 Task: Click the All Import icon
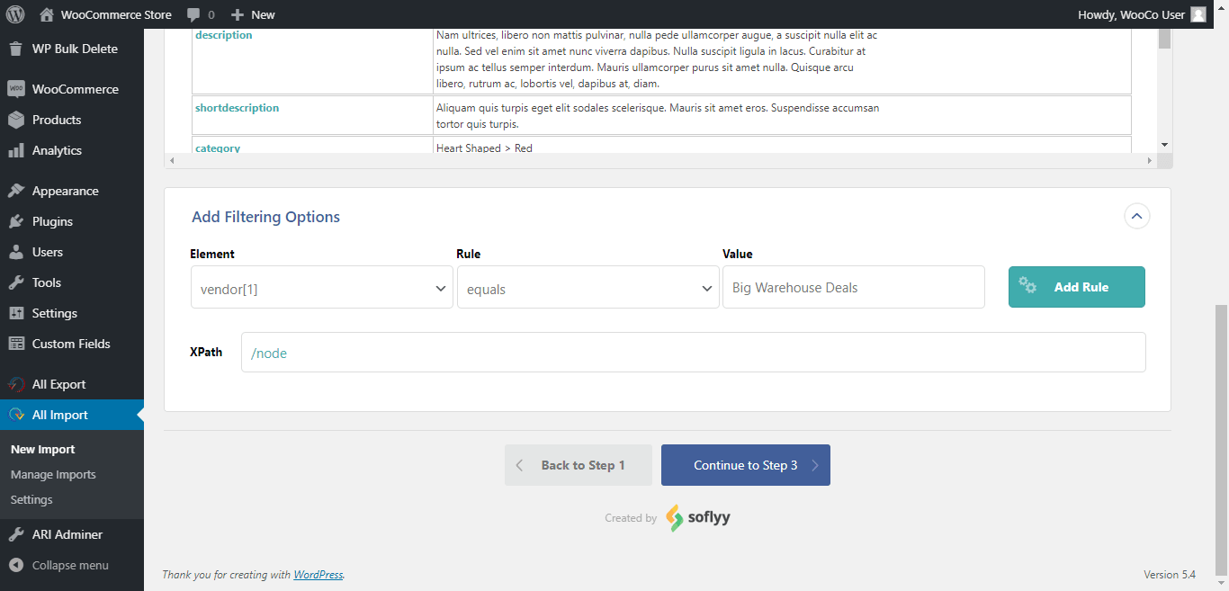coord(16,415)
